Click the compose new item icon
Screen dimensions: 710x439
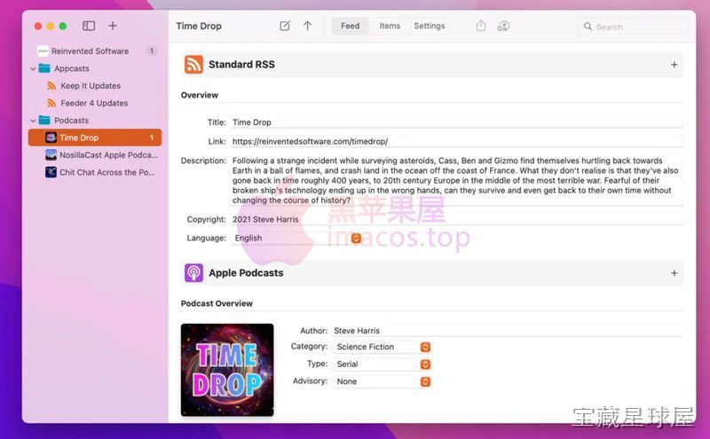point(285,26)
